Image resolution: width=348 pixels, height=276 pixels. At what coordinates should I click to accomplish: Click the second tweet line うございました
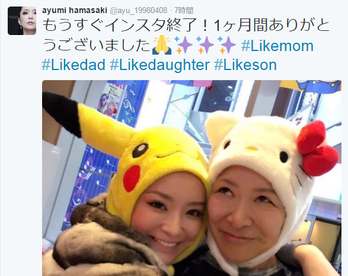[x=97, y=45]
